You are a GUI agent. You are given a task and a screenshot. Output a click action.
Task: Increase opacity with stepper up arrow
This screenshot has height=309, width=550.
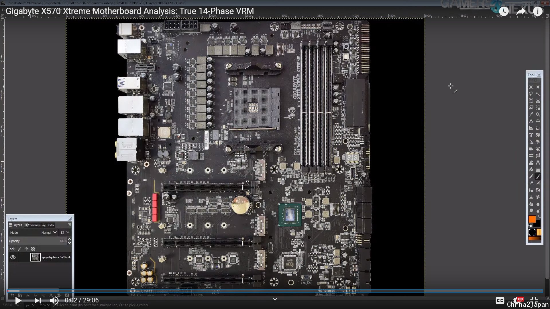(x=69, y=239)
